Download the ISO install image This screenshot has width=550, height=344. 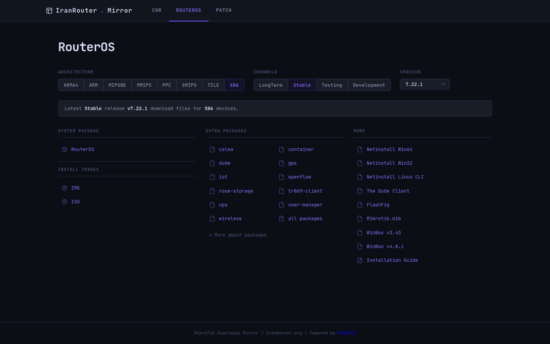[76, 202]
